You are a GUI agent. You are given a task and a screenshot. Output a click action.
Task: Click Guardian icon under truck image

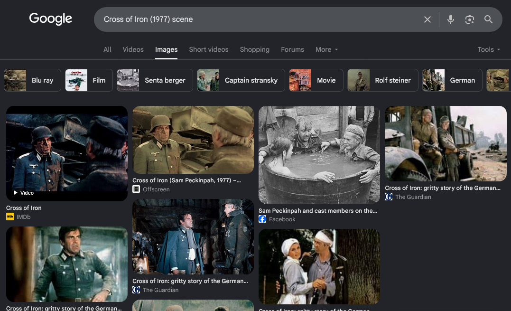coord(389,197)
